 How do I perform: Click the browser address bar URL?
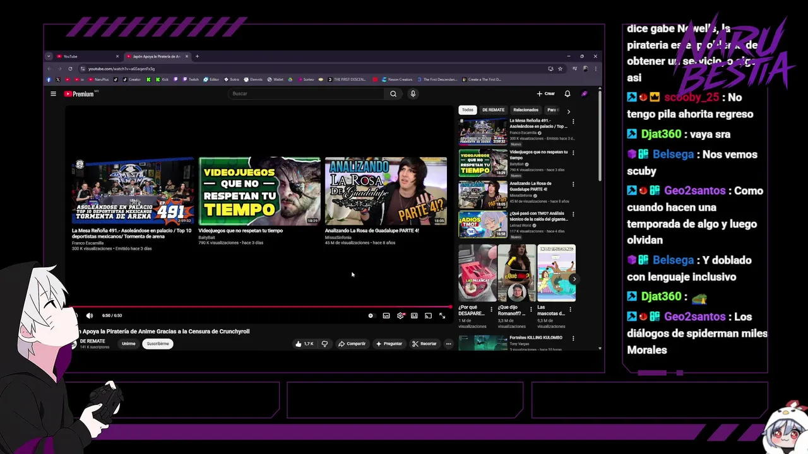pyautogui.click(x=121, y=69)
